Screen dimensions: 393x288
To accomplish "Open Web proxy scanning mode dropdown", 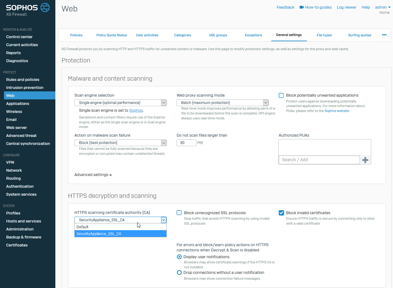I will [222, 103].
